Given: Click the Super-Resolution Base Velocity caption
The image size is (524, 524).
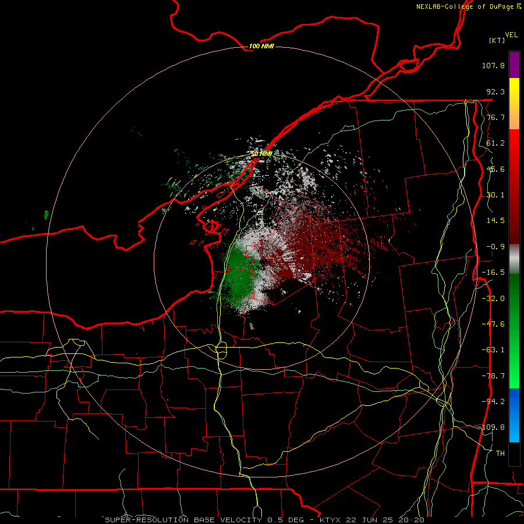Looking at the screenshot, I should 265,520.
